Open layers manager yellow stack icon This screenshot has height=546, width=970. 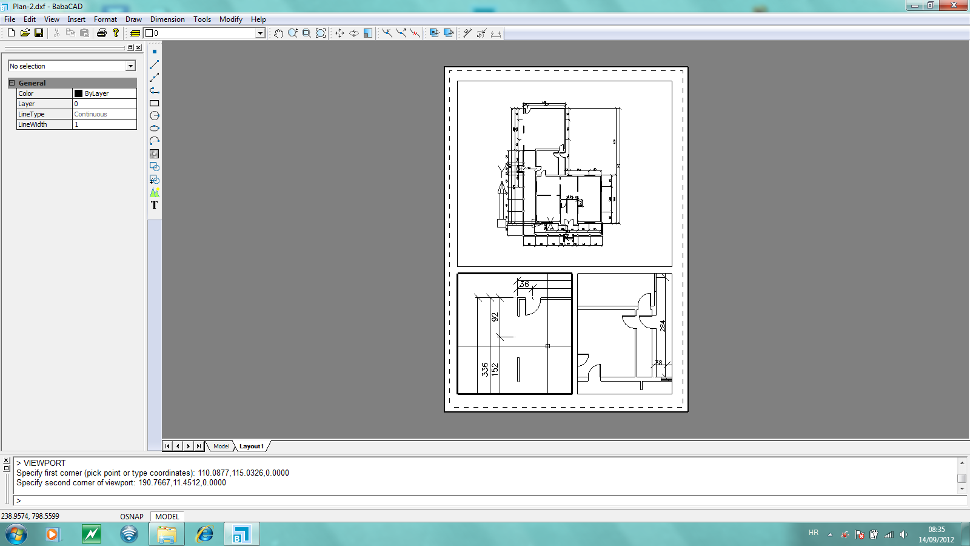pos(135,33)
